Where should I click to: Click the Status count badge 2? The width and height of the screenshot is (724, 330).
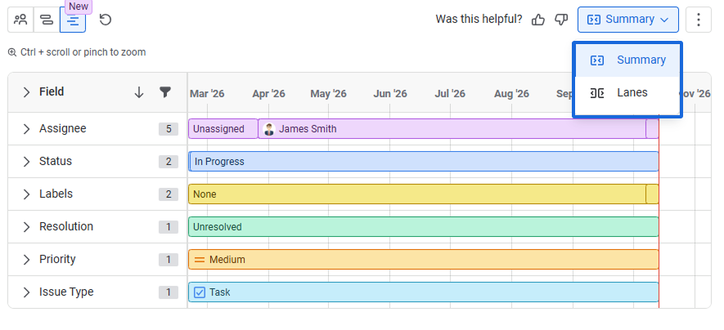169,162
